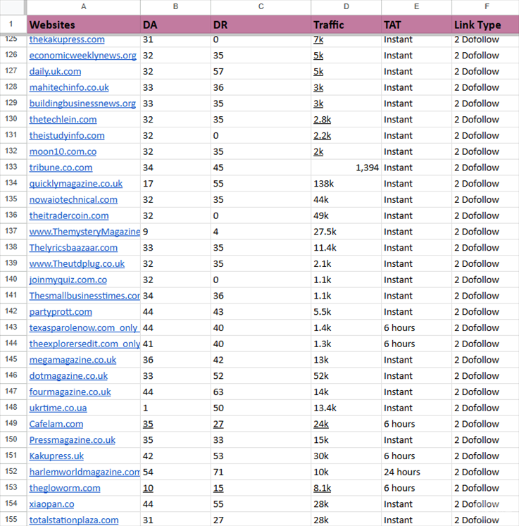Image resolution: width=519 pixels, height=526 pixels.
Task: Select the traffic cell showing 1,394
Action: (346, 168)
